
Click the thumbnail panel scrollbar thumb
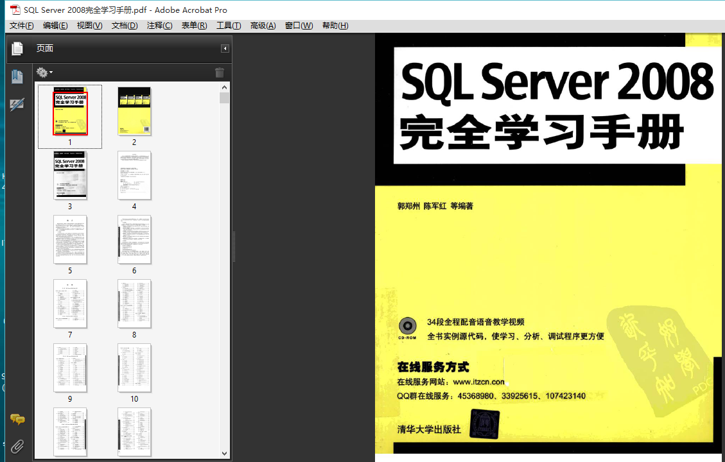coord(224,98)
